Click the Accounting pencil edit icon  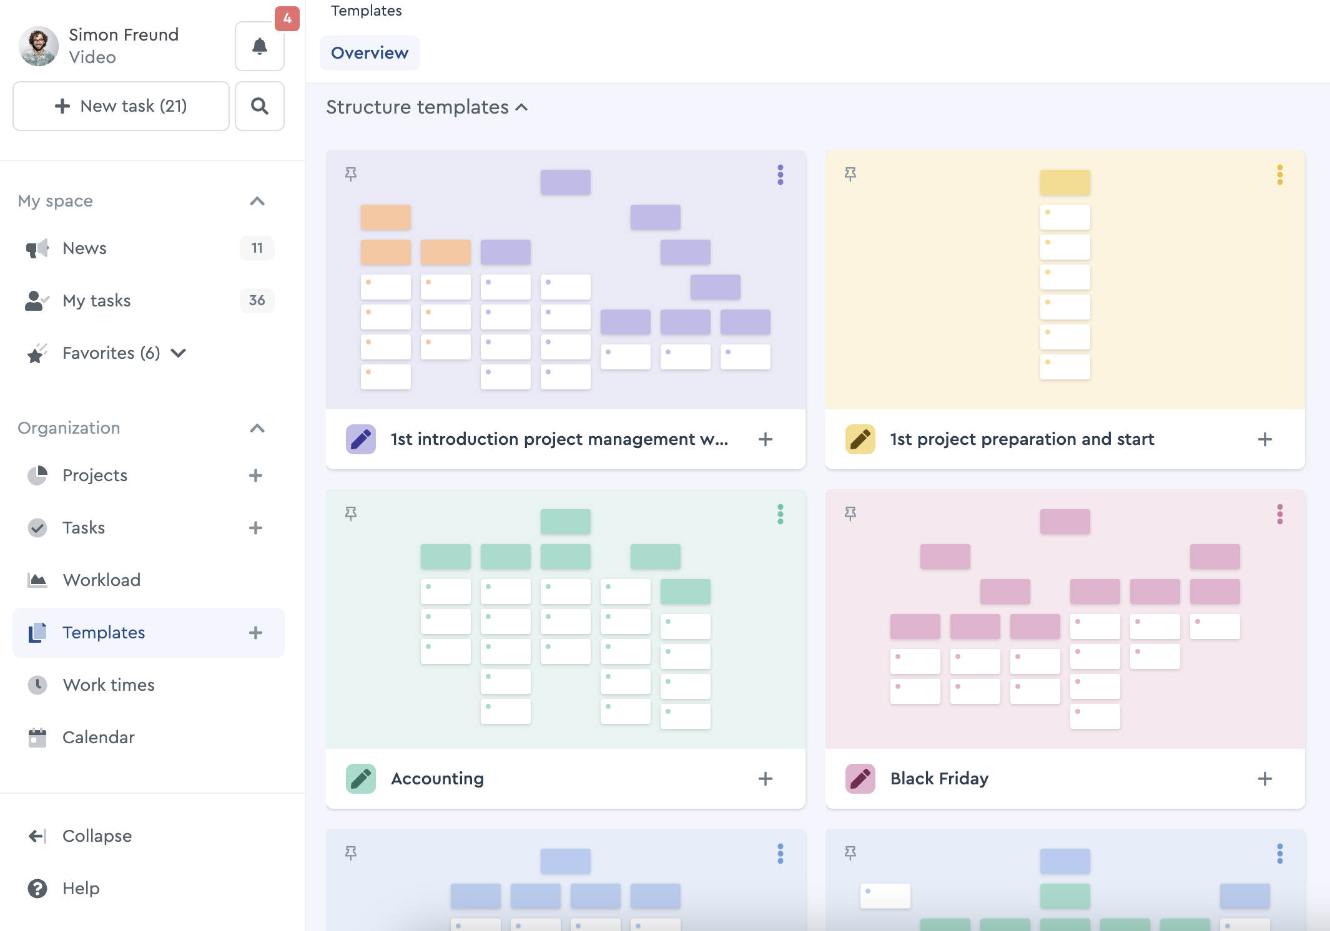(361, 779)
